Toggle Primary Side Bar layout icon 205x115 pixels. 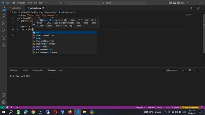click(x=170, y=3)
